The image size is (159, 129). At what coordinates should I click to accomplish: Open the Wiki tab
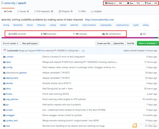coord(82,11)
